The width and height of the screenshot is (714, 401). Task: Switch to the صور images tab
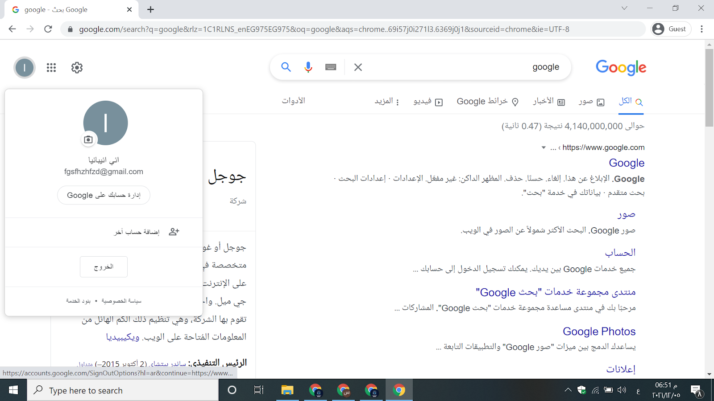pyautogui.click(x=591, y=102)
